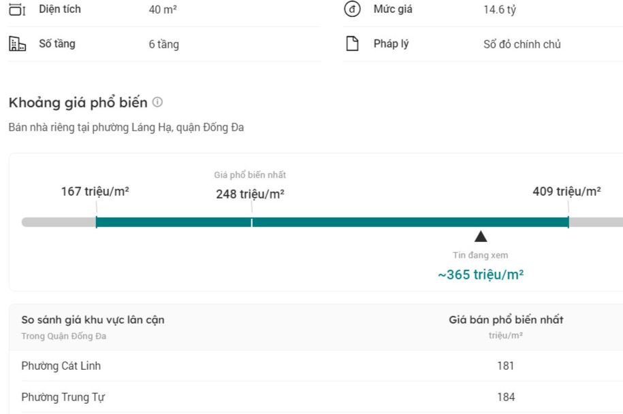Click the 248 triệu/m² popular price label

tap(250, 194)
